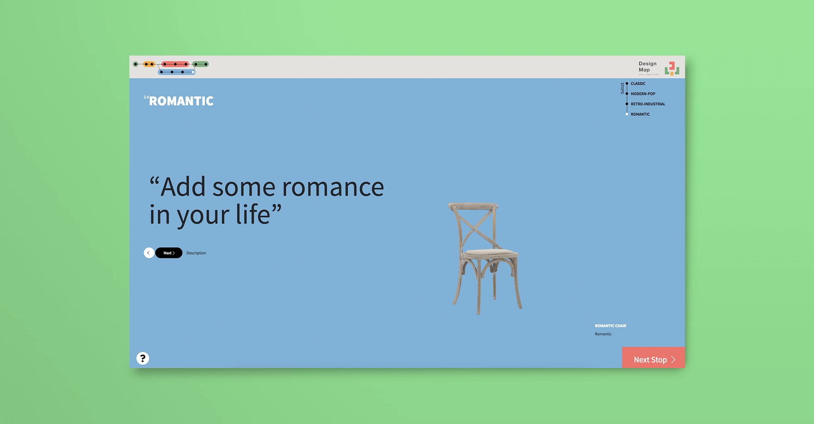Click the romantic chair image
The image size is (814, 424).
click(x=486, y=259)
